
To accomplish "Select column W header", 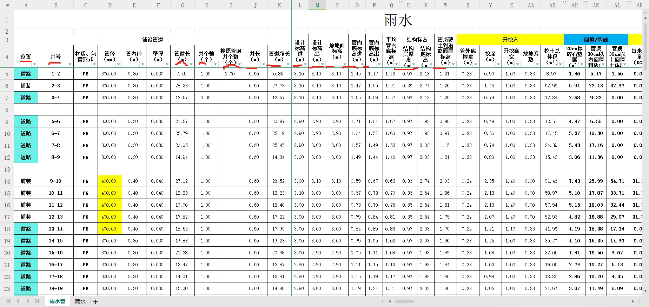I will pyautogui.click(x=445, y=5).
